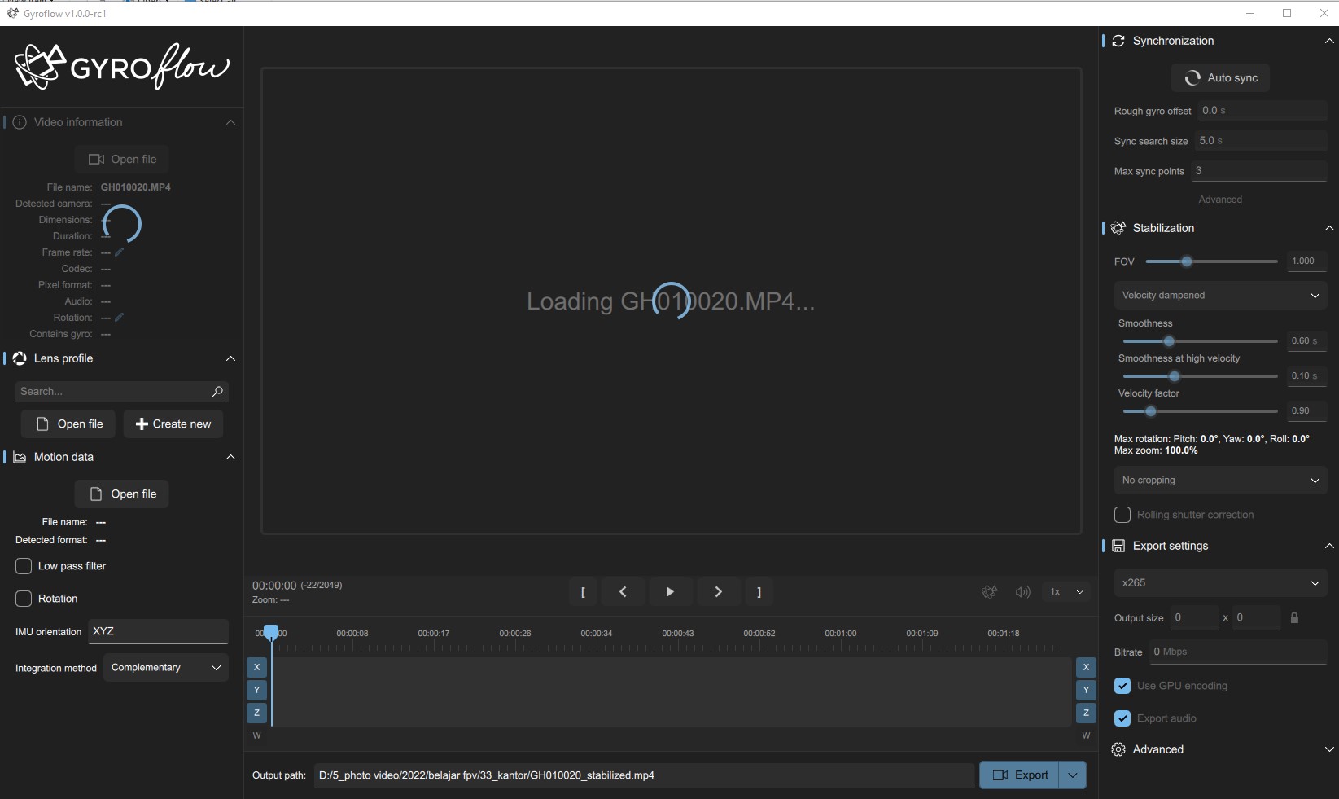Viewport: 1339px width, 799px height.
Task: Enable the Low pass filter checkbox
Action: [x=24, y=566]
